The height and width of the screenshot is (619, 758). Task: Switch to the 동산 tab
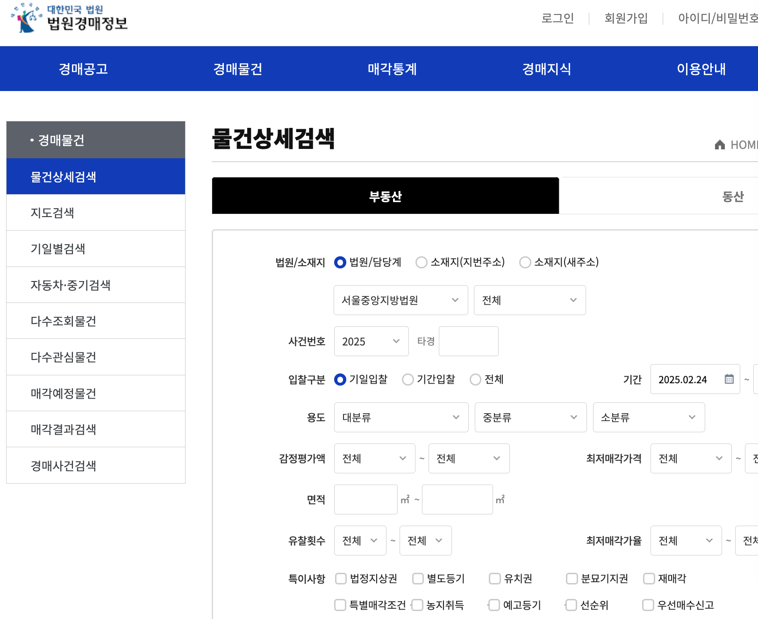click(x=731, y=196)
